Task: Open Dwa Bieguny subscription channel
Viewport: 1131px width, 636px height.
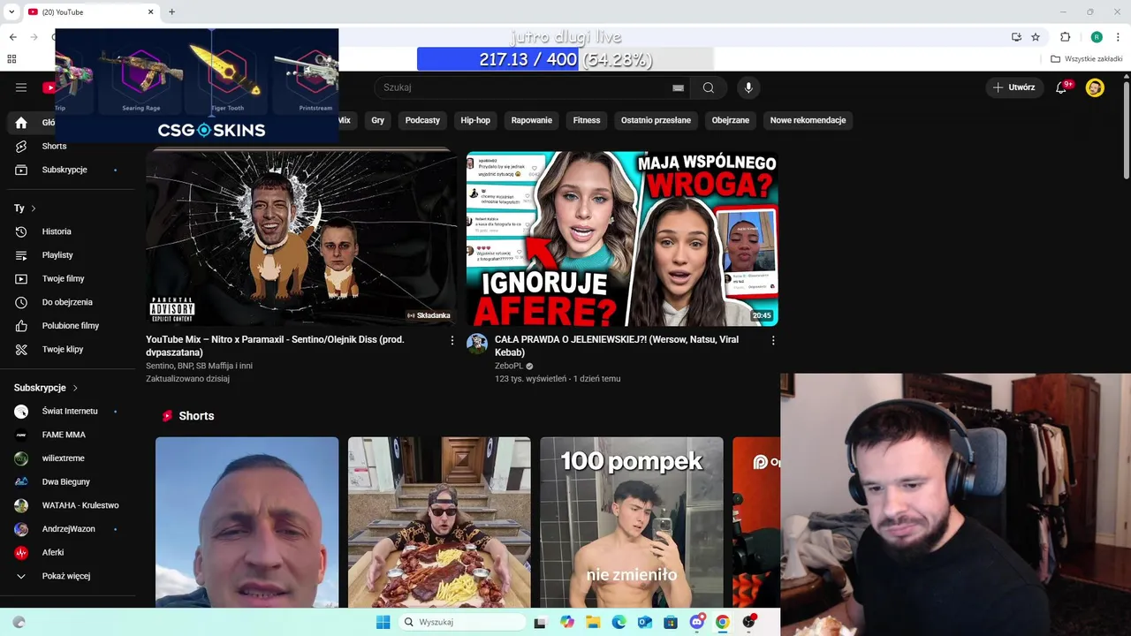Action: coord(68,482)
